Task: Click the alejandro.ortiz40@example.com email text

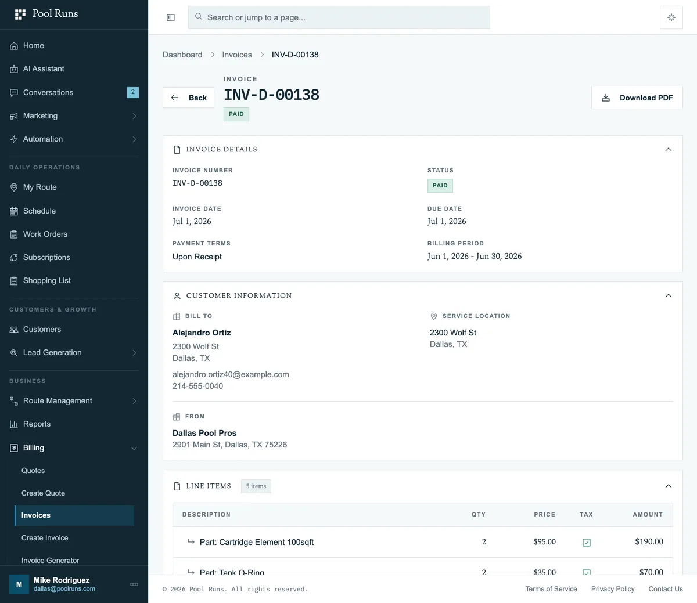Action: (x=231, y=375)
